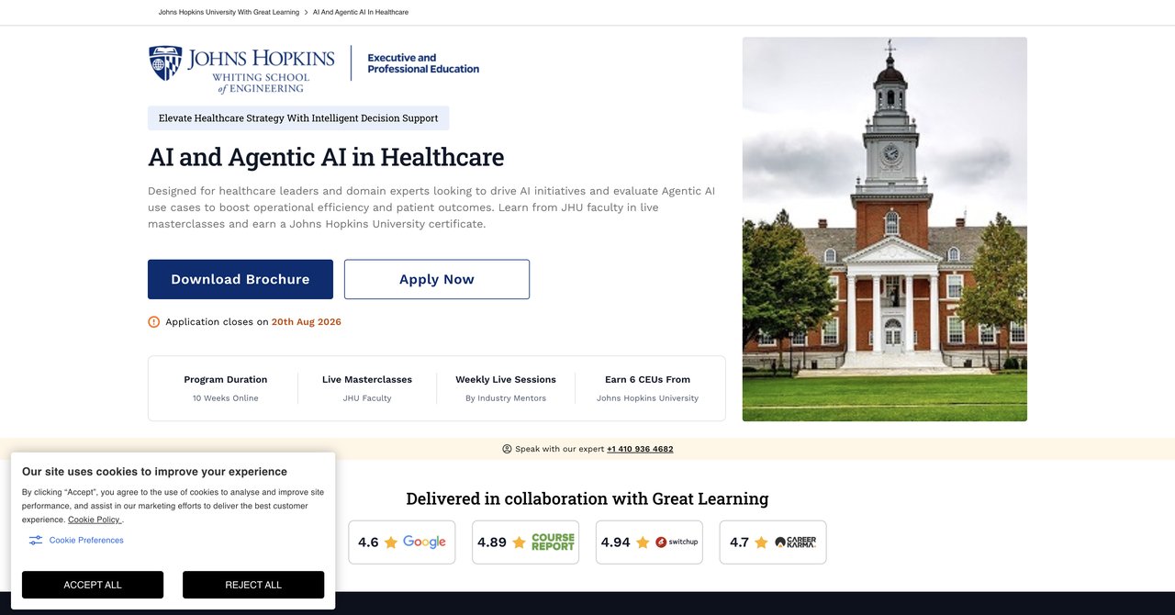Click the Live Masterclasses JHU Faculty item
This screenshot has width=1175, height=615.
click(x=367, y=388)
